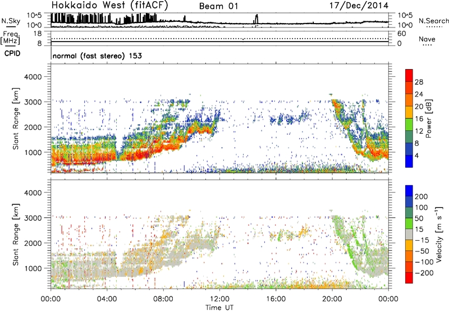This screenshot has height=311, width=449.
Task: Click the date '17/Dec/2014'
Action: click(x=359, y=6)
